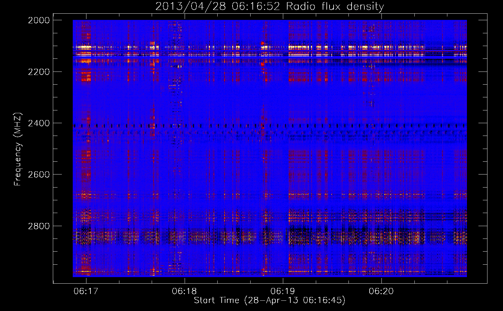Click the 06:17 time tick label
503x311 pixels.
click(86, 291)
